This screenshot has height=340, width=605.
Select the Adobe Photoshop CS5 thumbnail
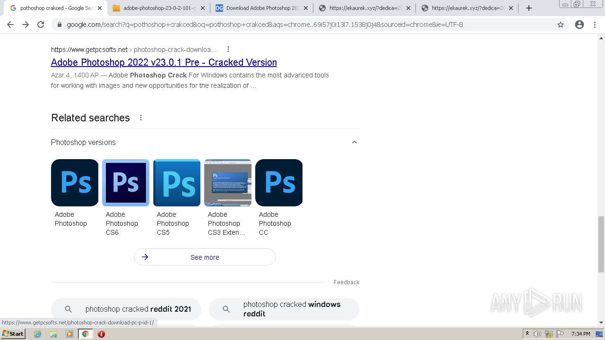tap(177, 183)
